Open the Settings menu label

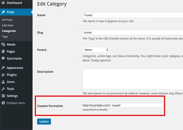pos(12,96)
